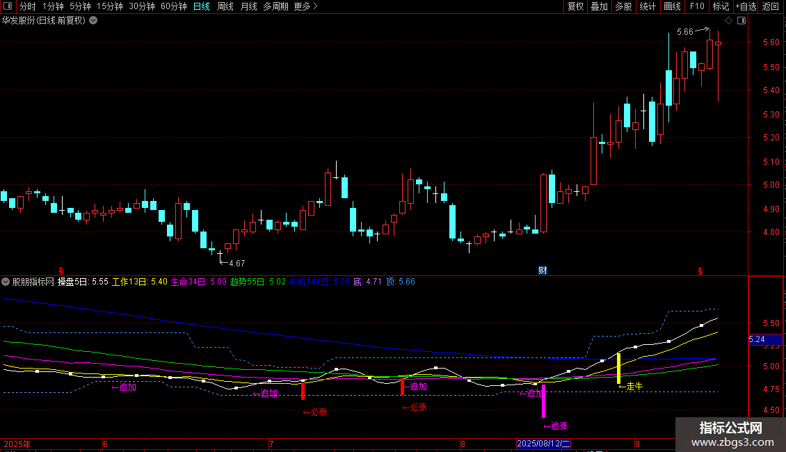Click the 叠加 overlay button

pos(599,6)
